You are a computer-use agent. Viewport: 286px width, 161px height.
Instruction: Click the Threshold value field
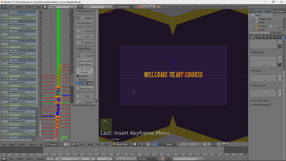click(85, 73)
